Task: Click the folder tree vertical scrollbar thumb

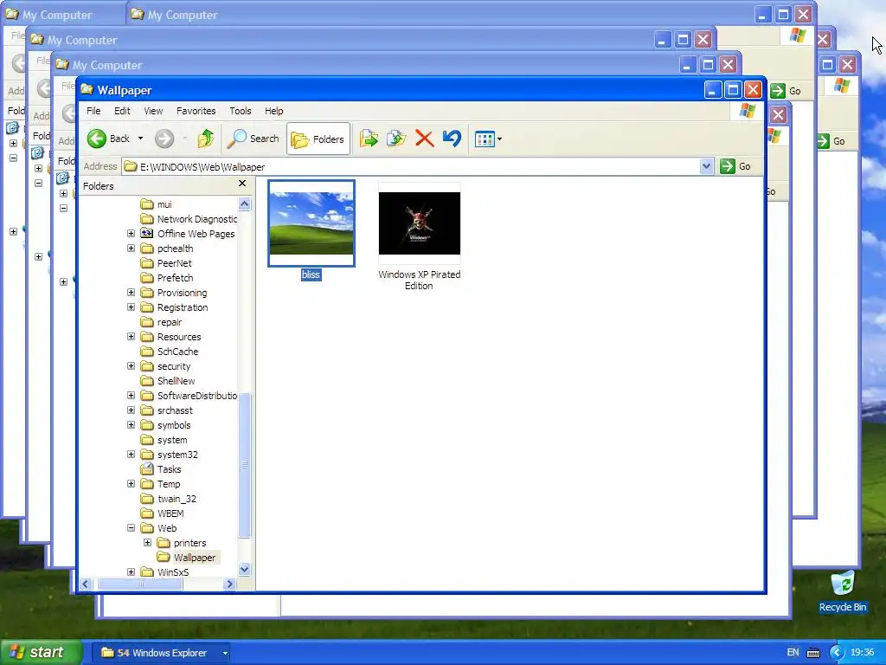Action: [x=245, y=465]
